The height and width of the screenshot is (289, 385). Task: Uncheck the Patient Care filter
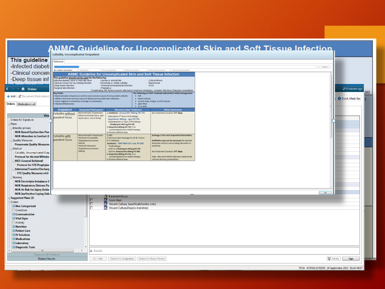coord(14,231)
